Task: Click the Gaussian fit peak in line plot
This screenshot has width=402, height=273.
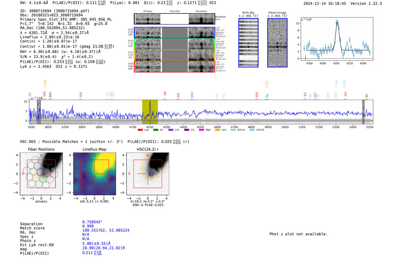Action: [x=337, y=22]
